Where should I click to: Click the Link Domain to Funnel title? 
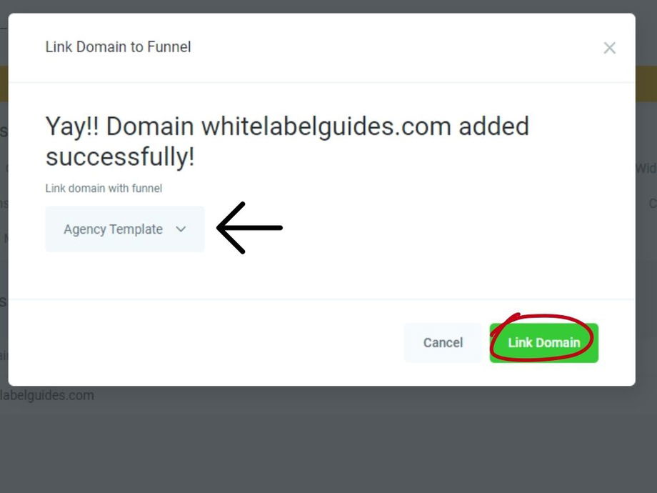[118, 47]
